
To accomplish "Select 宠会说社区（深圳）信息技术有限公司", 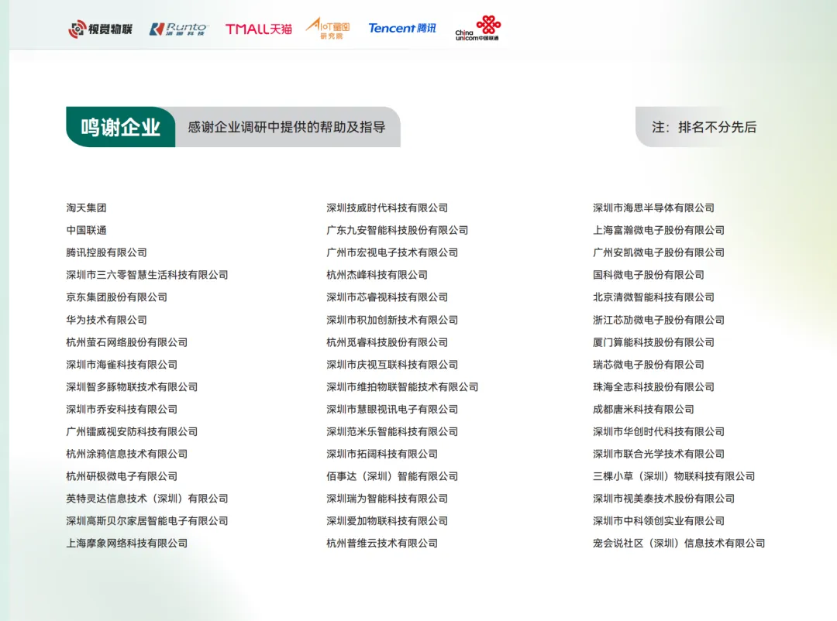I will point(679,544).
